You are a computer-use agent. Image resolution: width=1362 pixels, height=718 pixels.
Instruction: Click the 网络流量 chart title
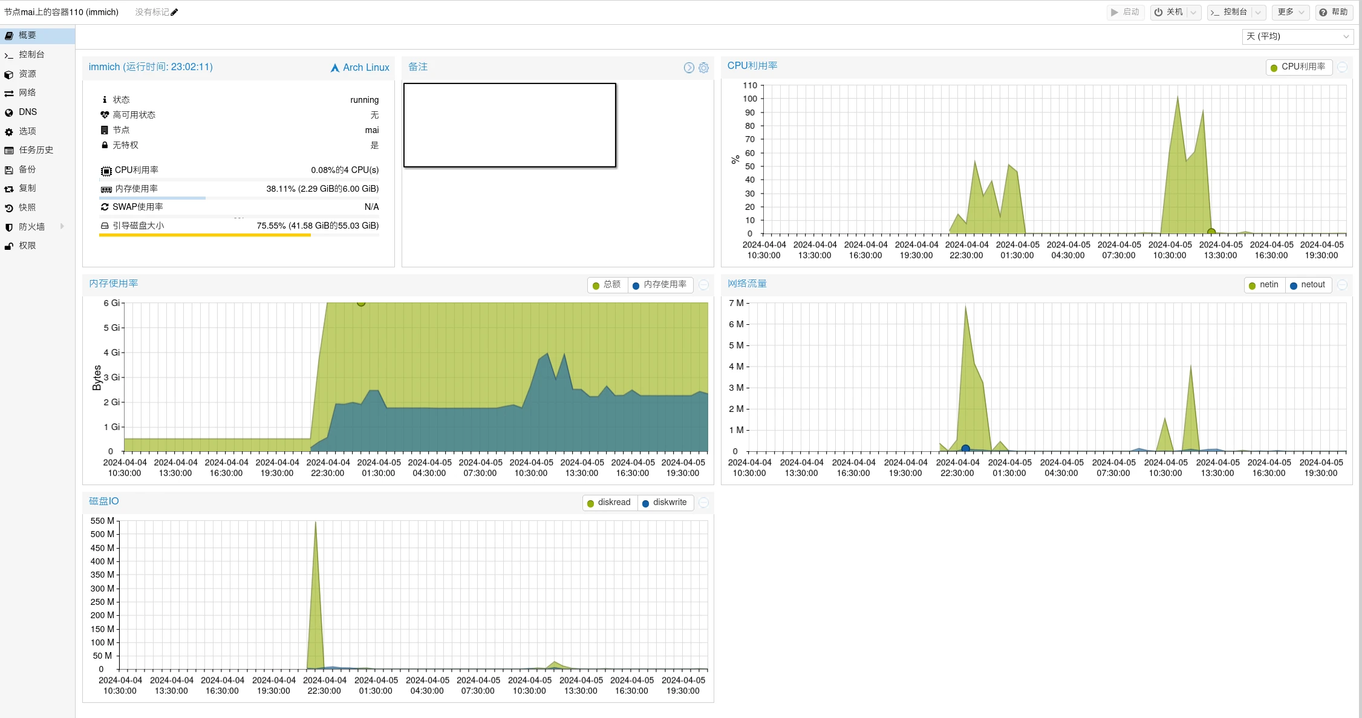click(747, 284)
